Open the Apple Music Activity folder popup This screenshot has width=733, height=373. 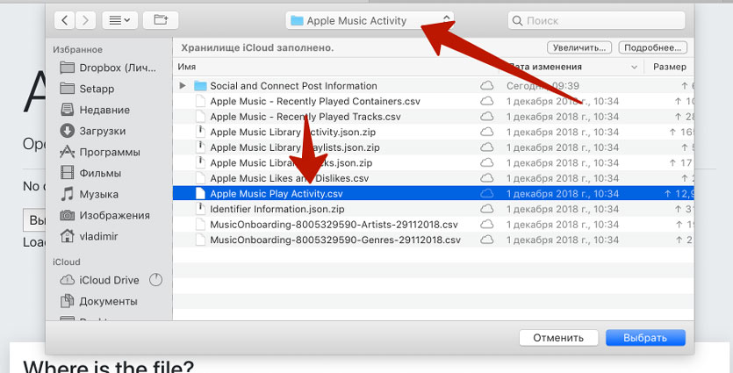coord(370,20)
